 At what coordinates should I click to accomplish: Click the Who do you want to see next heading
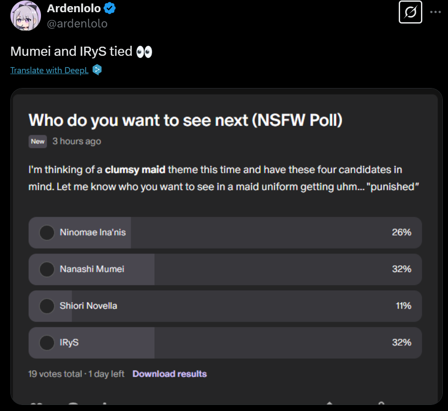tap(185, 120)
